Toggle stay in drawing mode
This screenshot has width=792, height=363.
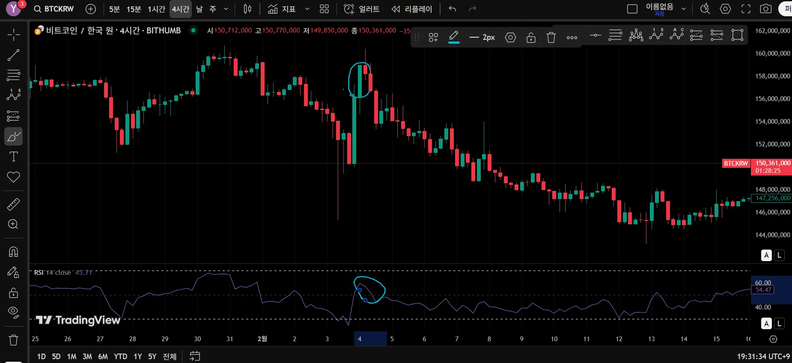[x=13, y=272]
